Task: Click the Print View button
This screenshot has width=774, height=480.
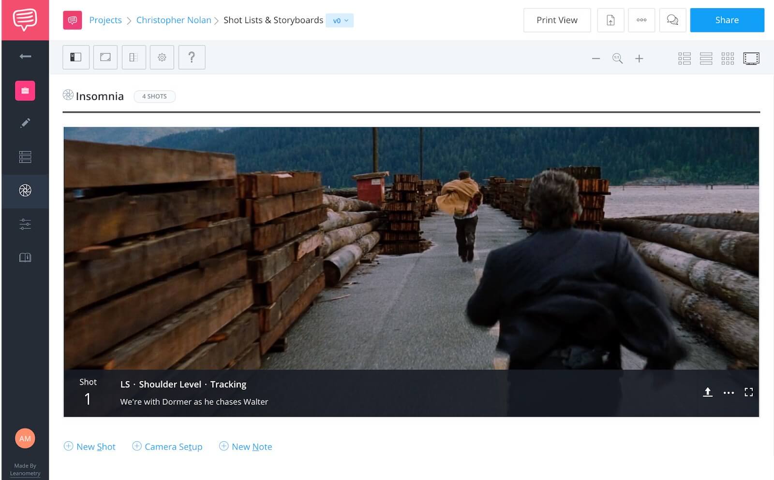Action: 557,20
